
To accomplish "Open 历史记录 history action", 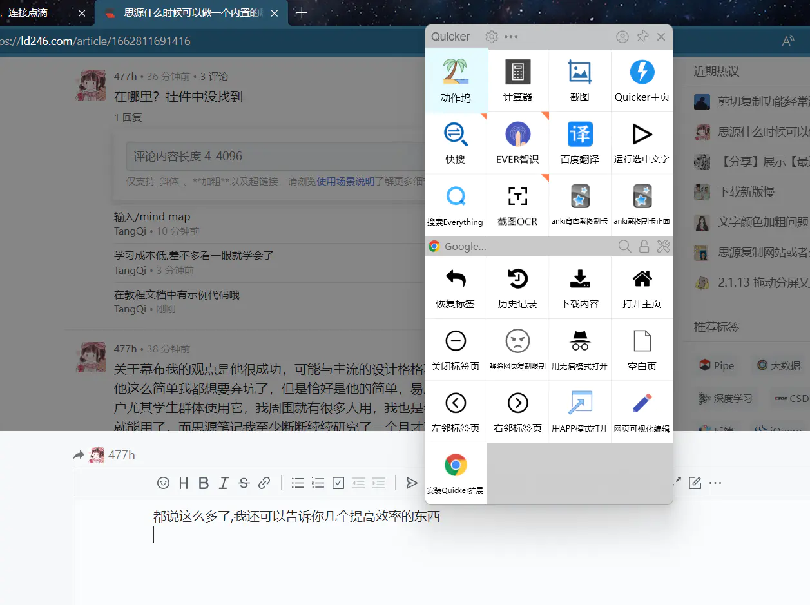I will click(x=518, y=287).
